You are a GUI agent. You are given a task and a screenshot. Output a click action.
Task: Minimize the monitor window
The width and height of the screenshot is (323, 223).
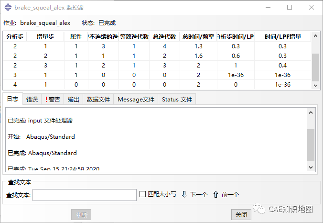(x=268, y=8)
